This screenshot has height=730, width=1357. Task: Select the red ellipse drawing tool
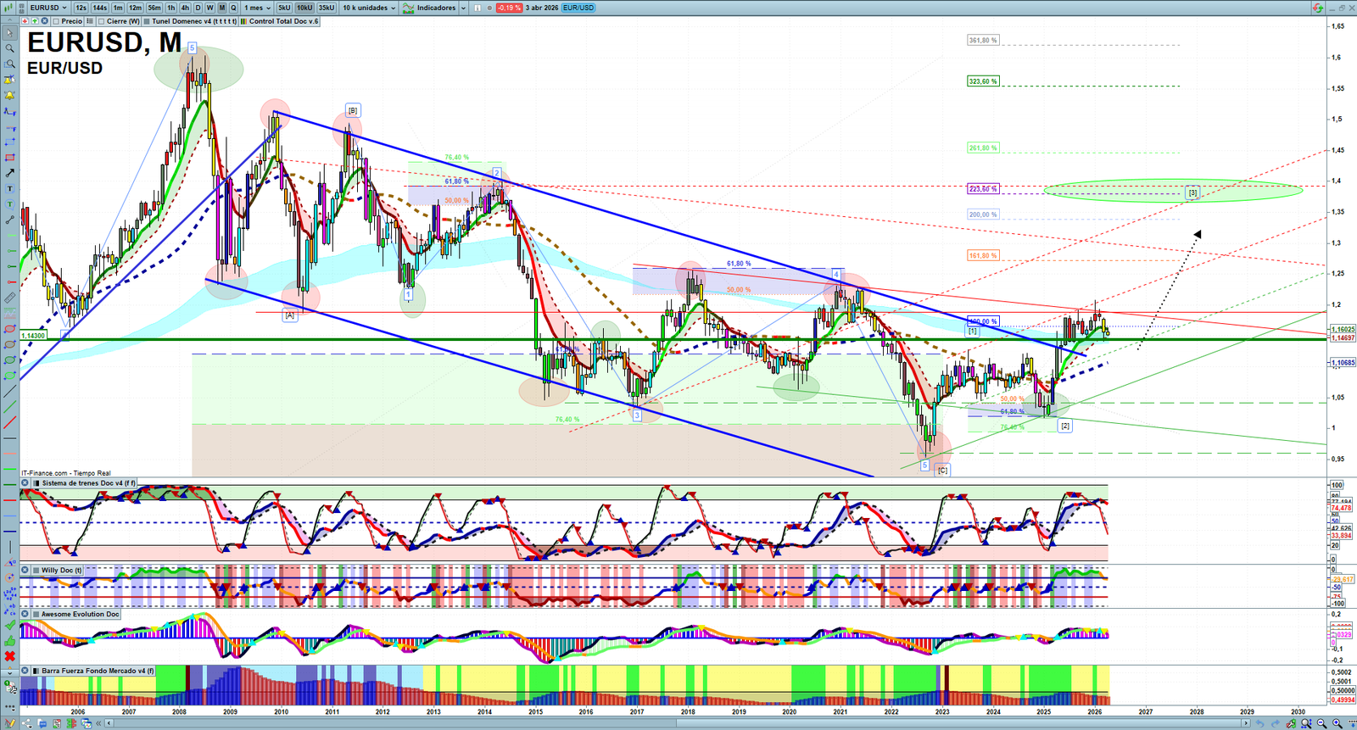(x=9, y=329)
